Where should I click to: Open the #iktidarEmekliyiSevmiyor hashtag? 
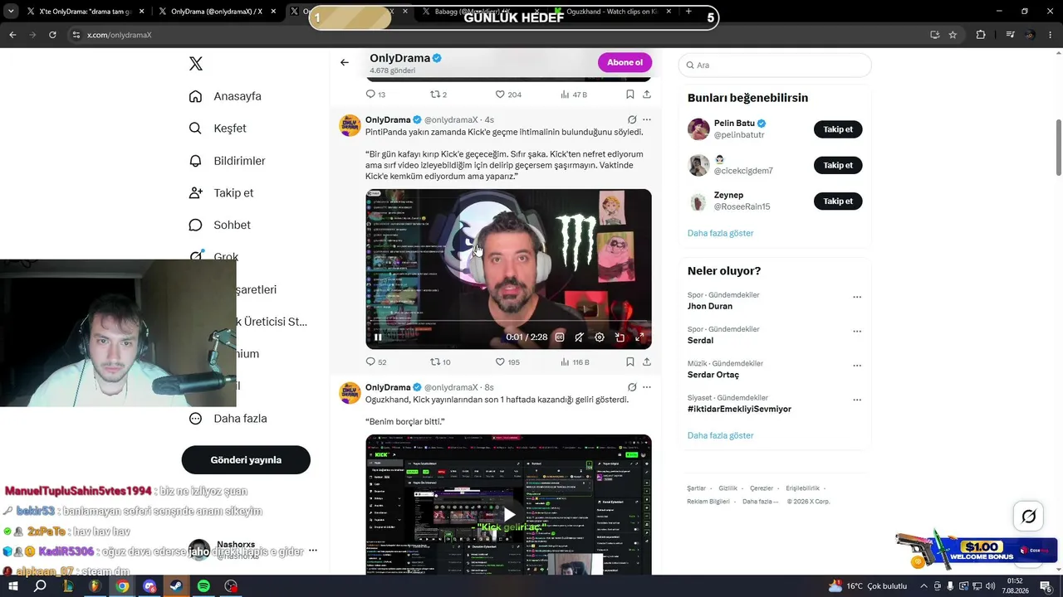739,409
